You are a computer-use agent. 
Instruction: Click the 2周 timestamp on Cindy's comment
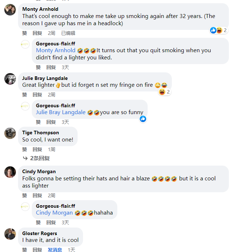(x=52, y=195)
